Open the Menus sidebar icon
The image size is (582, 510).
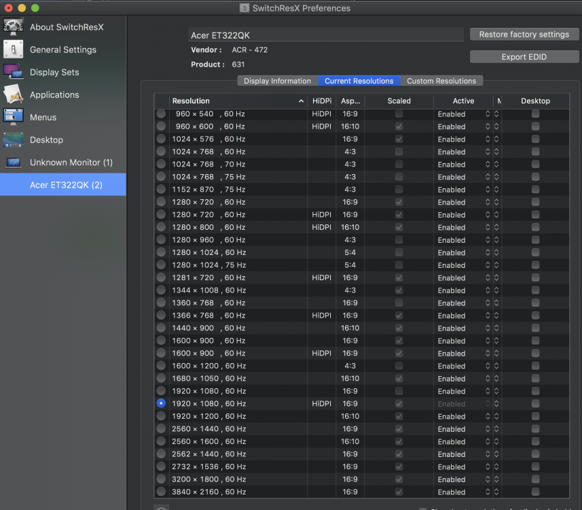14,117
